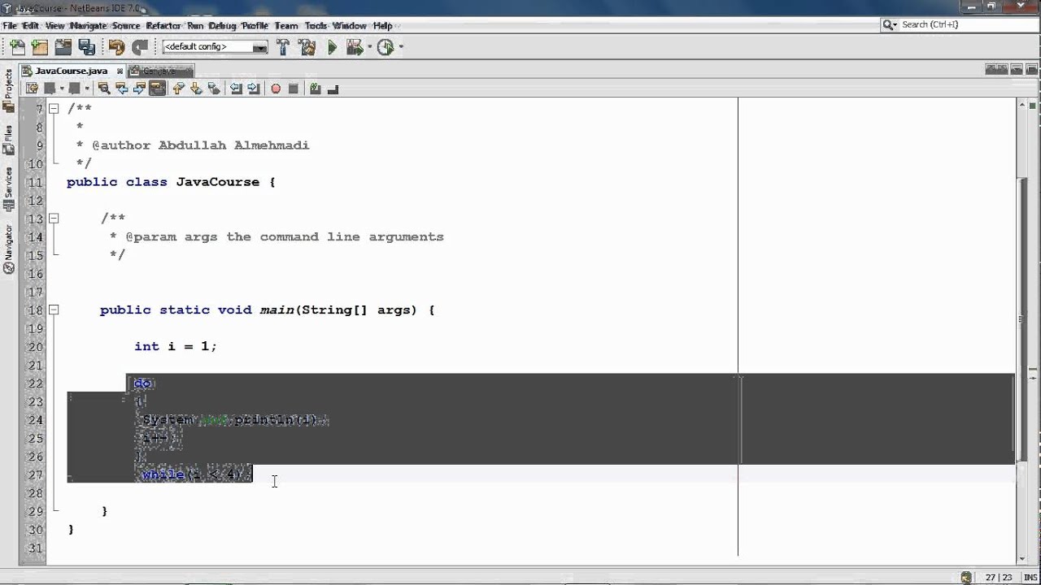Open the Files side panel
Viewport: 1041px width, 585px height.
(9, 140)
